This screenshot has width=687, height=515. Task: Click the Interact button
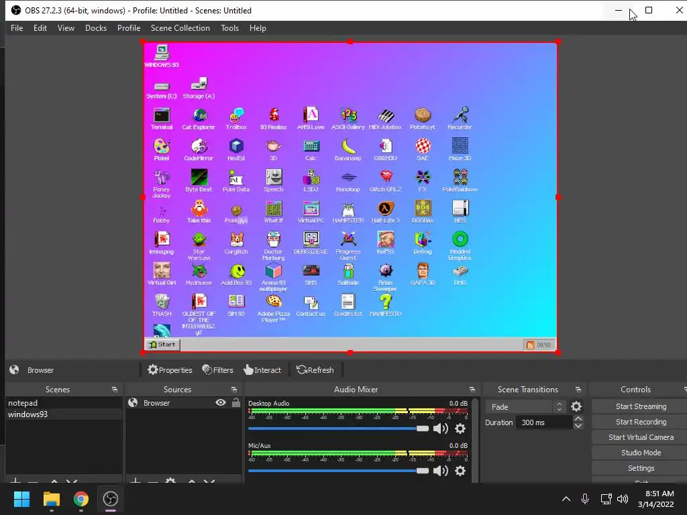tap(262, 370)
